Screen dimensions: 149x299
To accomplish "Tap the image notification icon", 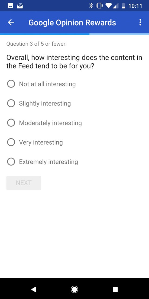I will coord(11,6).
